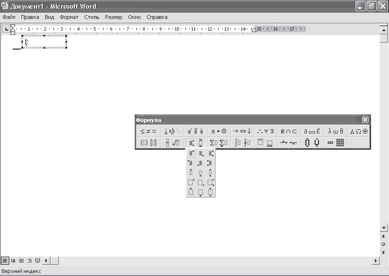Open the Формат menu
The width and height of the screenshot is (389, 276).
coord(69,17)
